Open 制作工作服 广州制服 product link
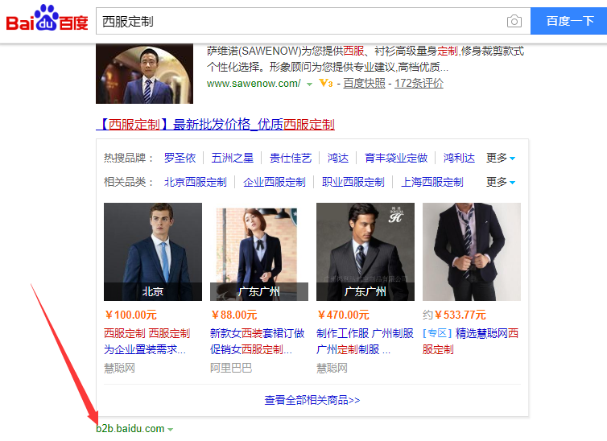This screenshot has height=441, width=607. [365, 341]
